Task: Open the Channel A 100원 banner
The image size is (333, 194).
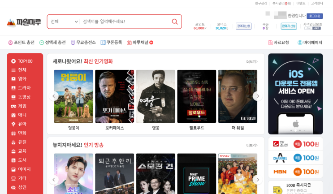Action: click(x=295, y=158)
